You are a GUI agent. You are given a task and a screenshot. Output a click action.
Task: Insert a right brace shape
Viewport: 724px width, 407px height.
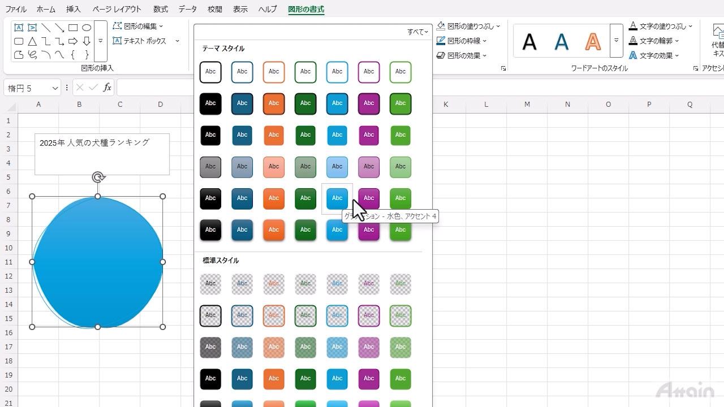87,55
